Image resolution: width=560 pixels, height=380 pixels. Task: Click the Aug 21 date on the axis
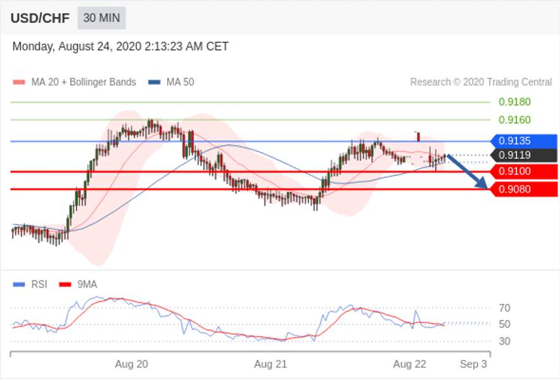[x=270, y=364]
